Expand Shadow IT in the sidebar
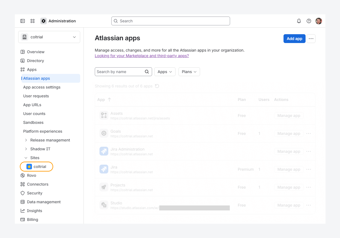 [x=26, y=149]
